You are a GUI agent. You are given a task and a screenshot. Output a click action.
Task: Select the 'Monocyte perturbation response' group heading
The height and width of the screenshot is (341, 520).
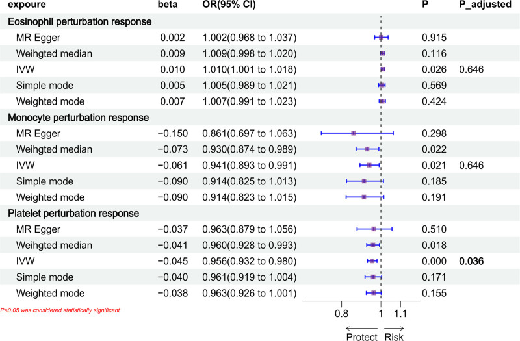78,118
